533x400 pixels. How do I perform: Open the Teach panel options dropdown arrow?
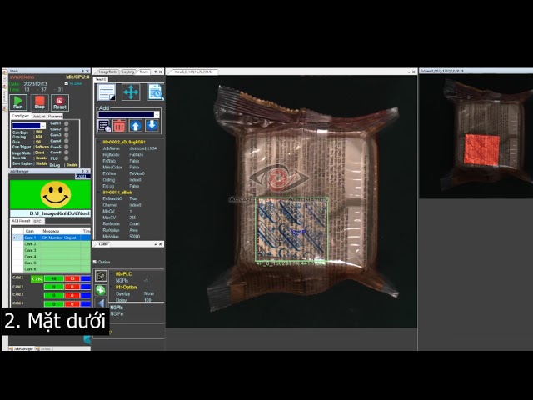(x=156, y=72)
